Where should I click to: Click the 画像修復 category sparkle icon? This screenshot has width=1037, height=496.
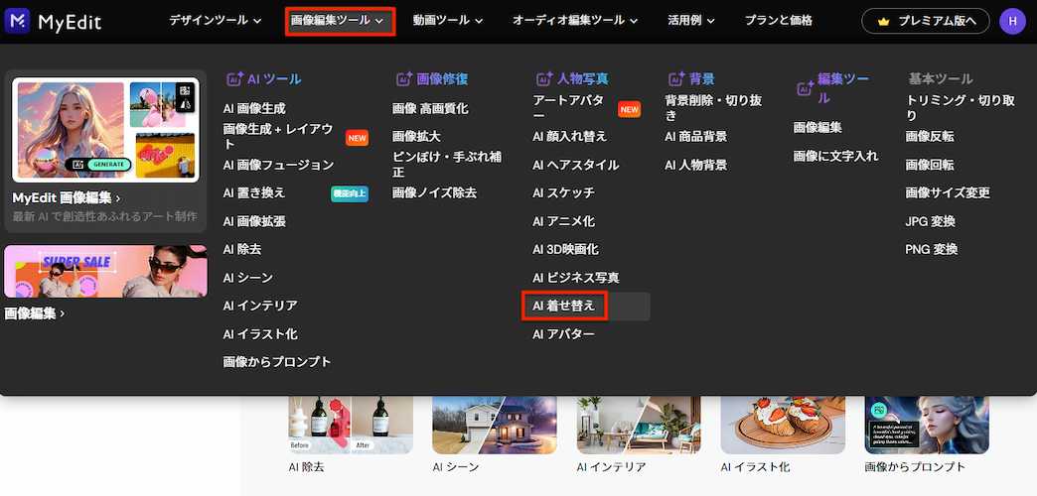click(404, 79)
